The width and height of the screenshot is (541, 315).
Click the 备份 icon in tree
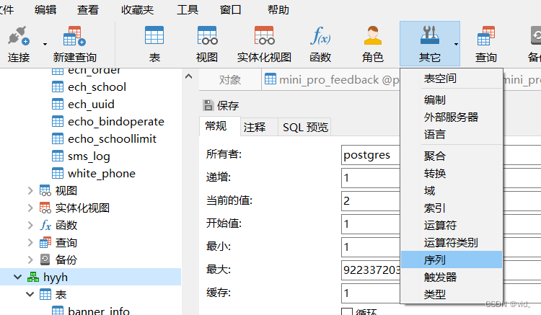(x=45, y=260)
